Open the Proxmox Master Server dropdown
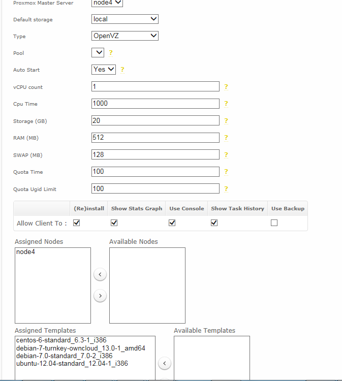342x381 pixels. tap(107, 3)
